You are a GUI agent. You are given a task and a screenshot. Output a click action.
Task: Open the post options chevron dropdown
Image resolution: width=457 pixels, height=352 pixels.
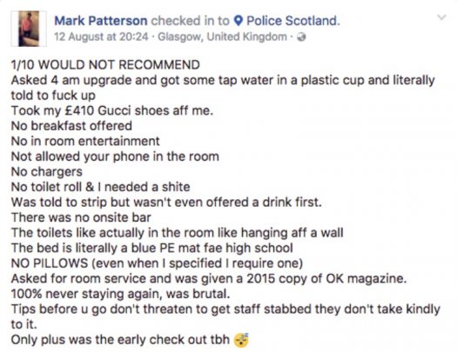click(x=442, y=17)
